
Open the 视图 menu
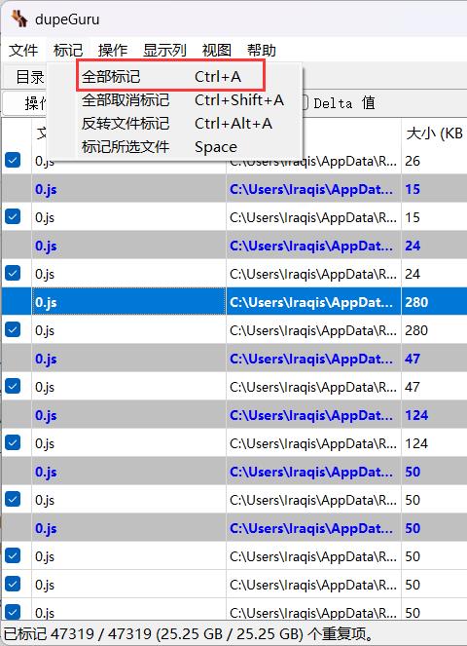click(x=216, y=51)
